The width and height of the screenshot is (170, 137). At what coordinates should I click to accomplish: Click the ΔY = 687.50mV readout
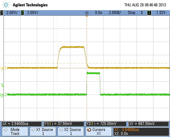coord(148,124)
